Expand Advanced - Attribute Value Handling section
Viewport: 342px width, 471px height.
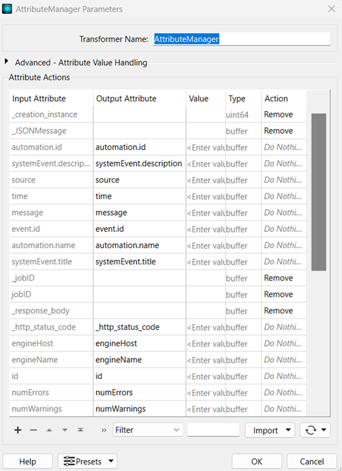pos(6,61)
